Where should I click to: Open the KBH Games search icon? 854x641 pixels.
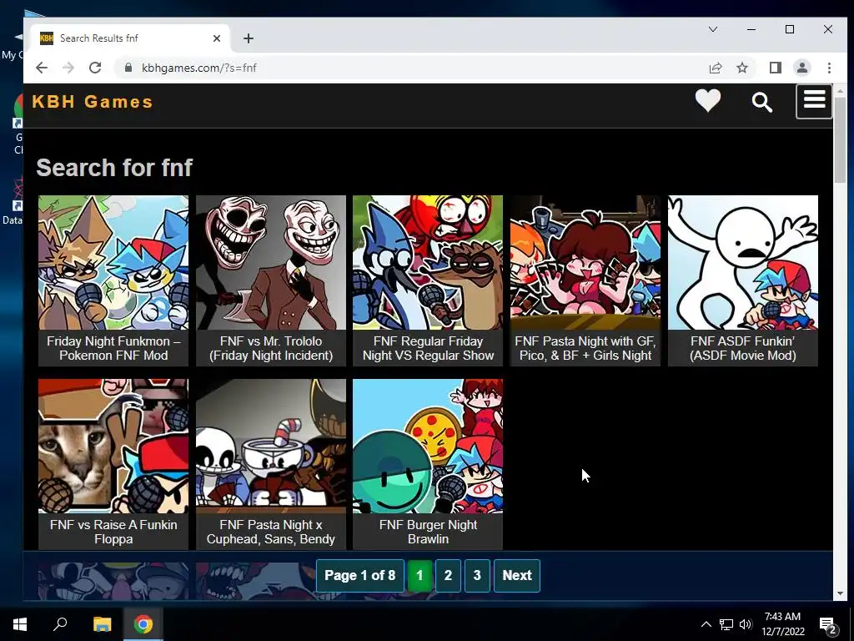(x=761, y=102)
